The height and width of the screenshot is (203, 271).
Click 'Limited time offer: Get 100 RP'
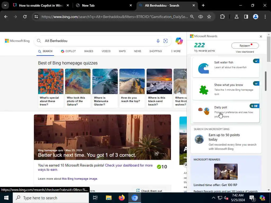click(215, 185)
